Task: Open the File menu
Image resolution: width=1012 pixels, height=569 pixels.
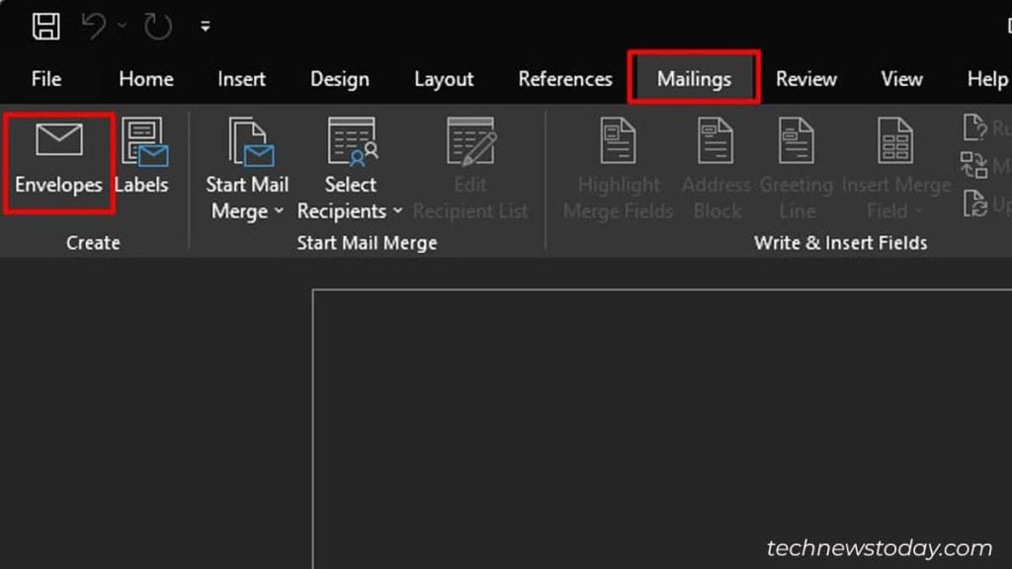Action: pos(45,79)
